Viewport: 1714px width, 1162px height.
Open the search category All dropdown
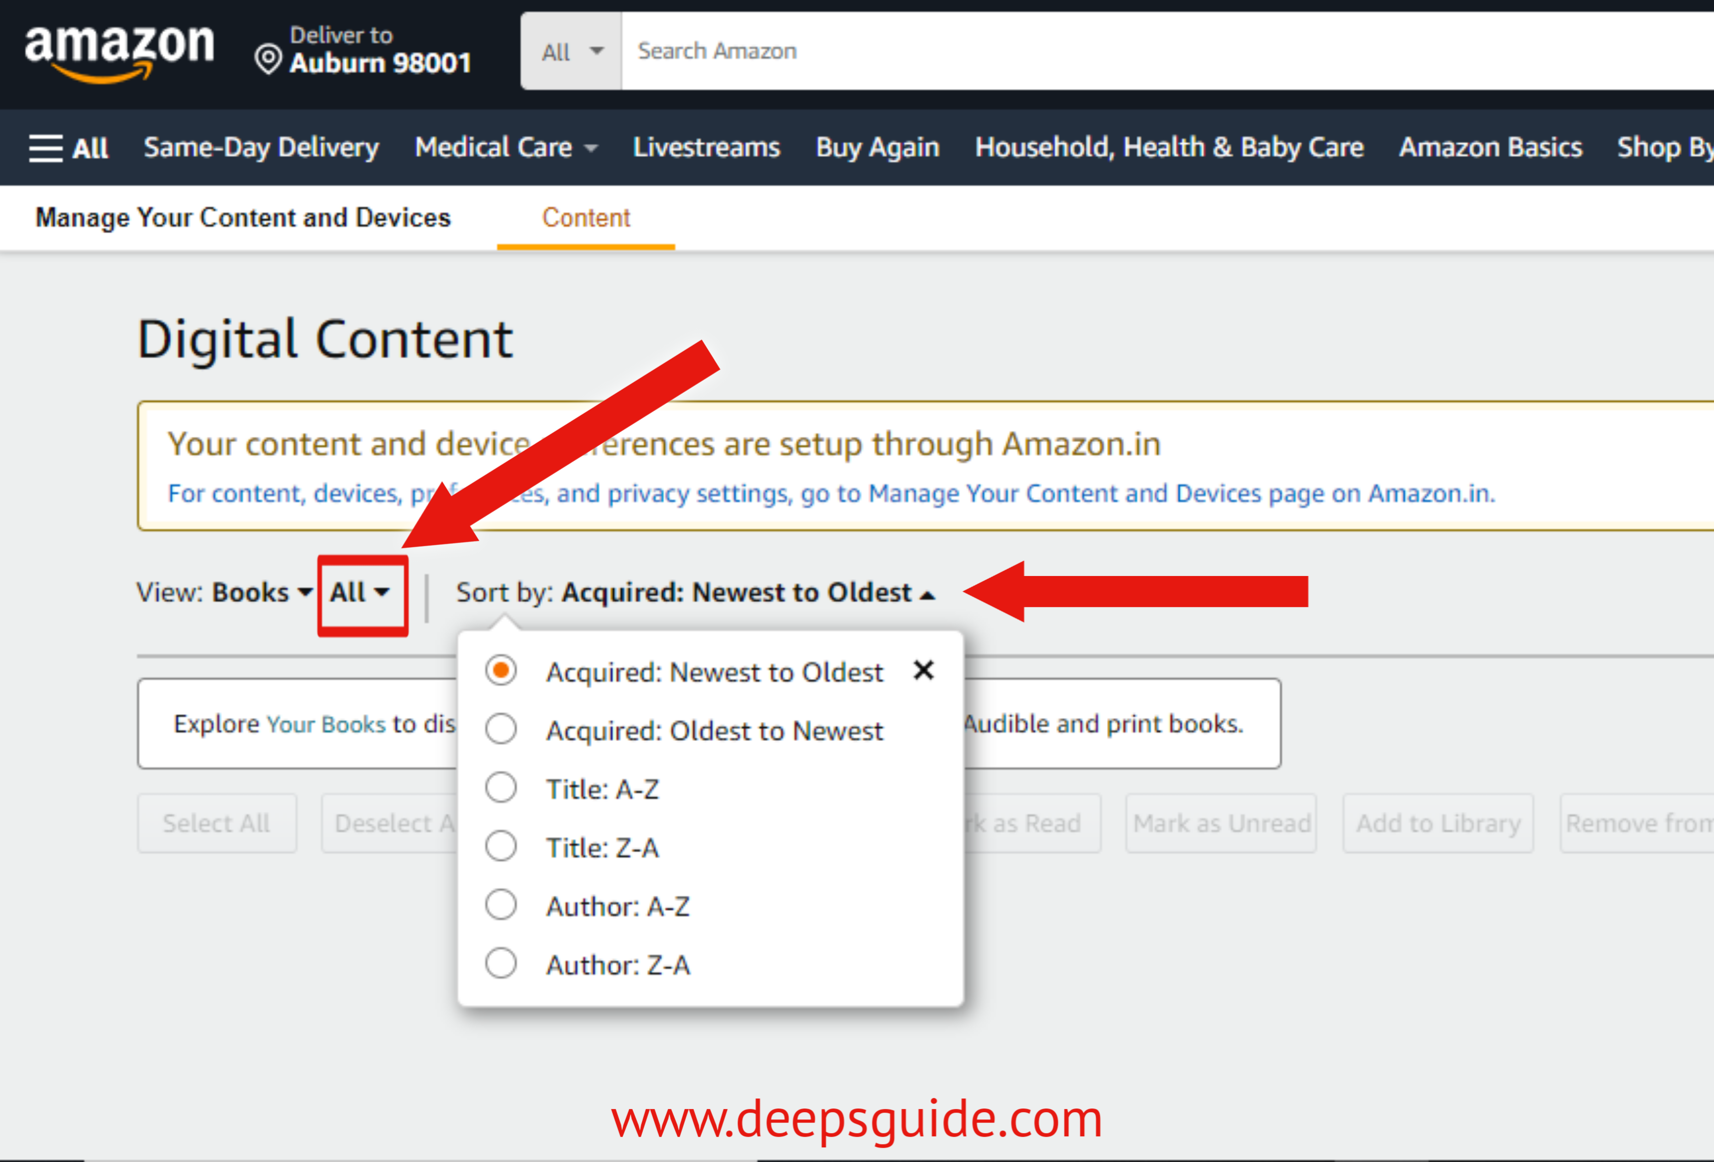point(571,51)
